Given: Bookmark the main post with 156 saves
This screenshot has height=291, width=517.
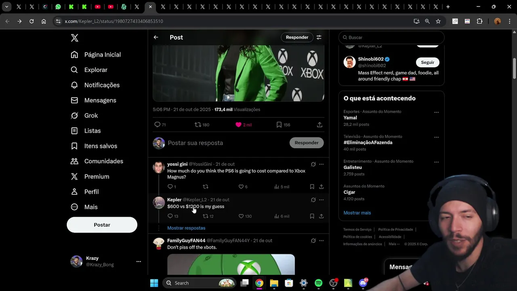Looking at the screenshot, I should (x=283, y=125).
